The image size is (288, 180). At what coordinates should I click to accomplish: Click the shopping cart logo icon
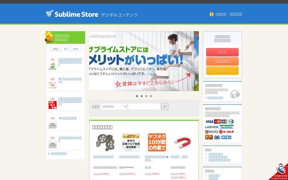tap(50, 14)
